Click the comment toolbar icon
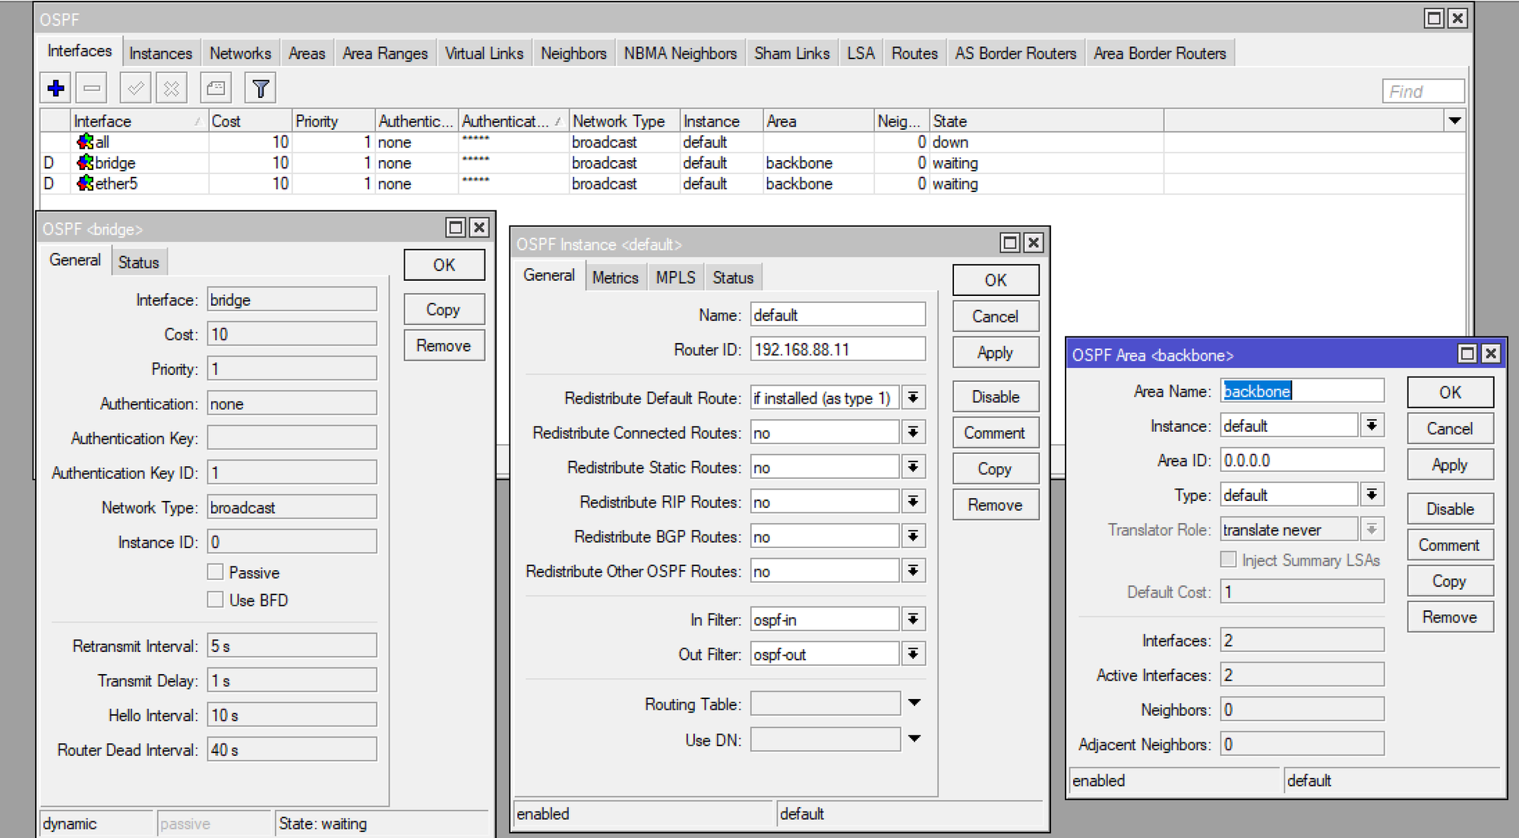Viewport: 1519px width, 838px height. point(216,89)
